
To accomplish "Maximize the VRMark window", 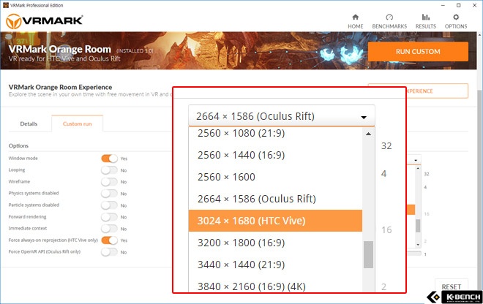I will tap(459, 5).
